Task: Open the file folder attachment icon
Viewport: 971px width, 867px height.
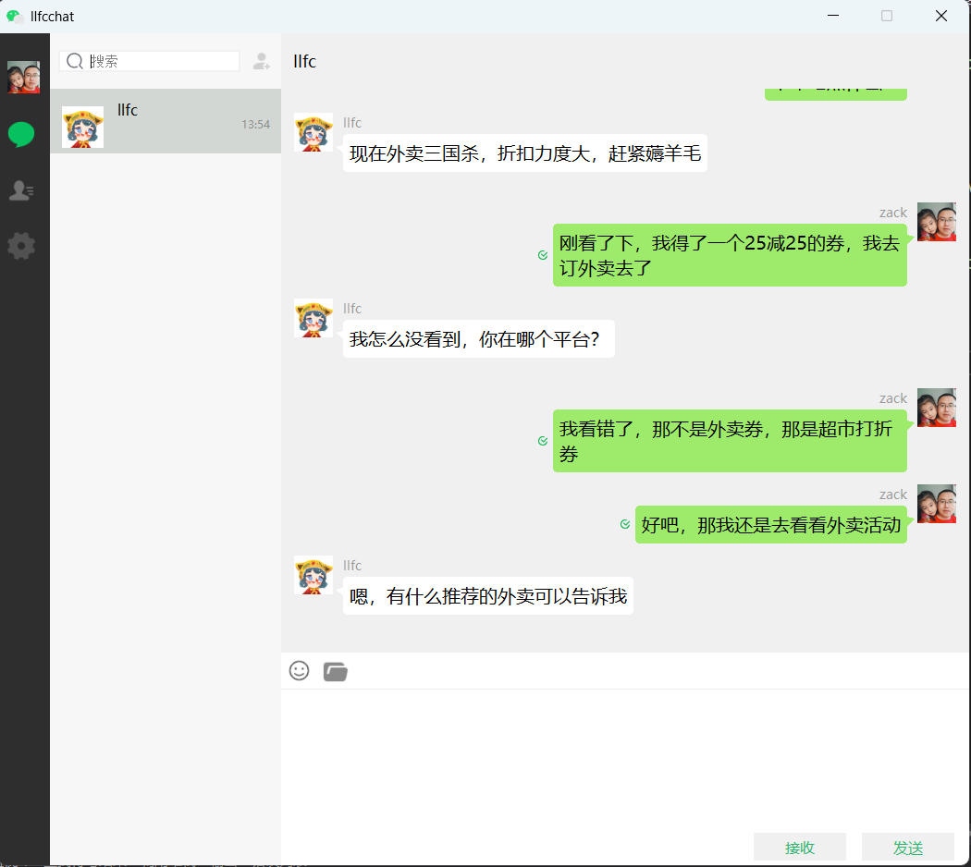Action: [335, 672]
